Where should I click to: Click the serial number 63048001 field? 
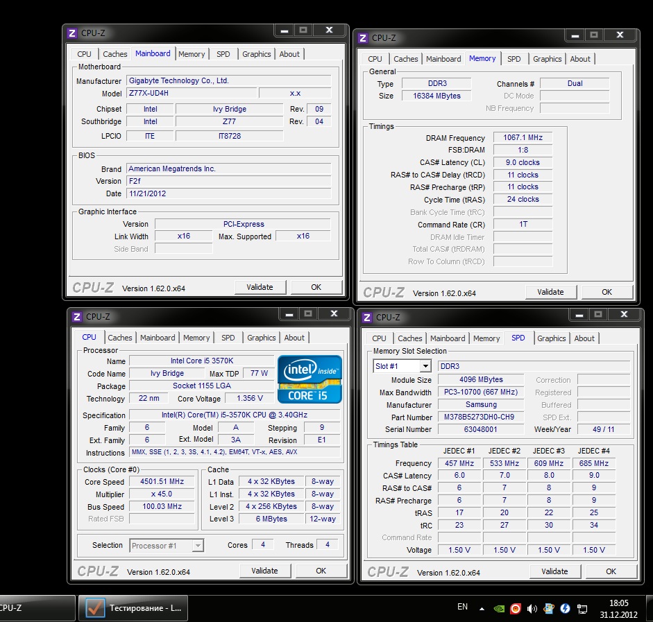(x=481, y=429)
